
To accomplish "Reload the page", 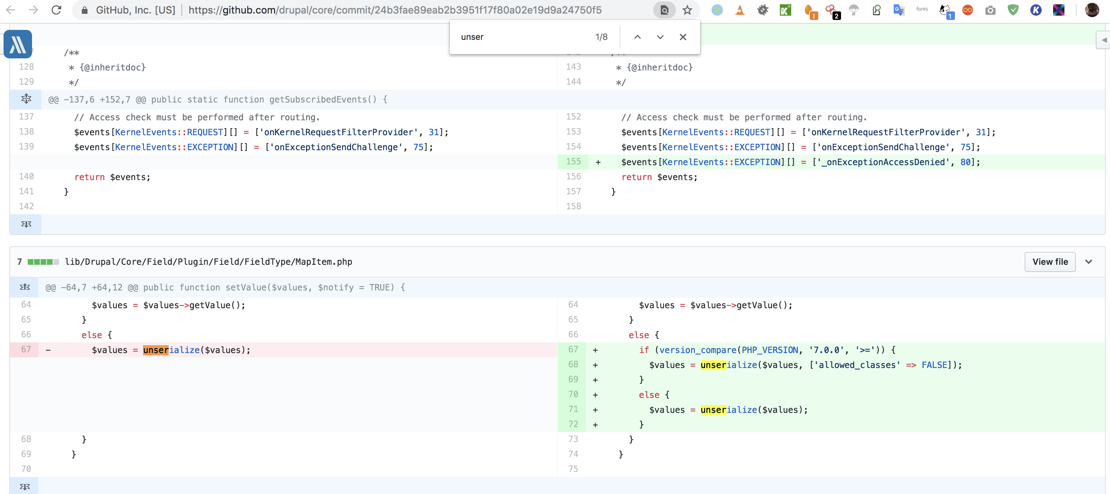I will (x=57, y=10).
